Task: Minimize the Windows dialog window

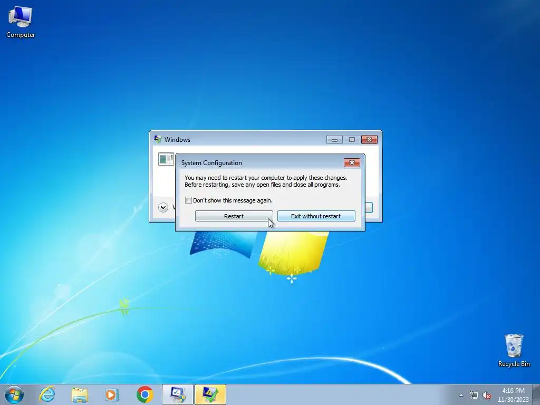Action: (x=334, y=139)
